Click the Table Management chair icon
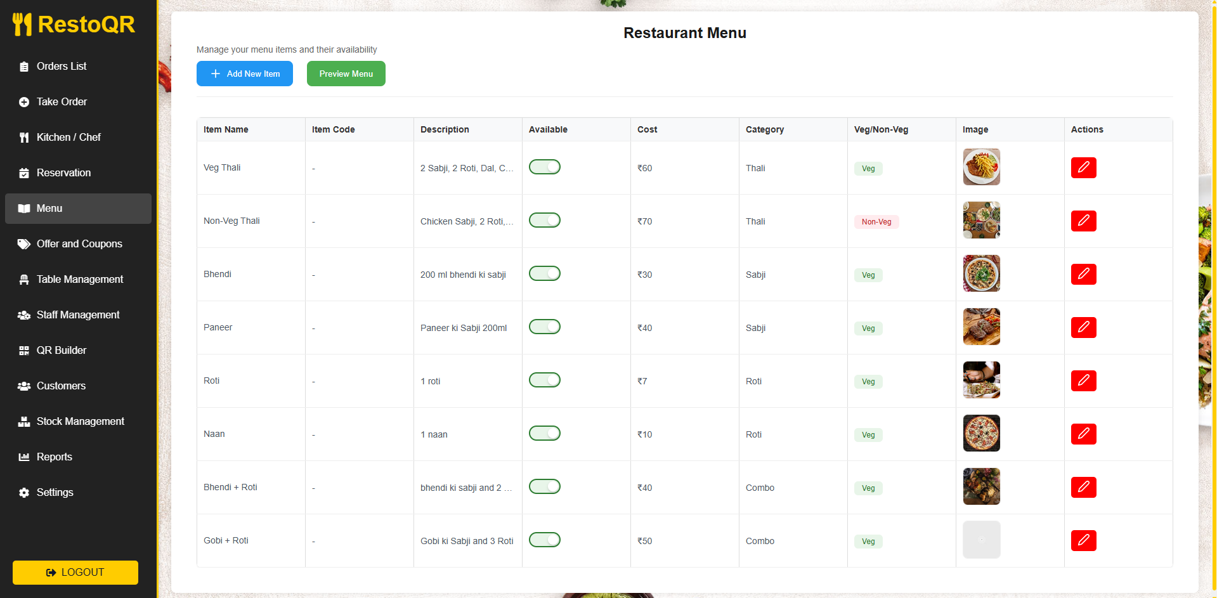This screenshot has width=1217, height=598. tap(24, 280)
